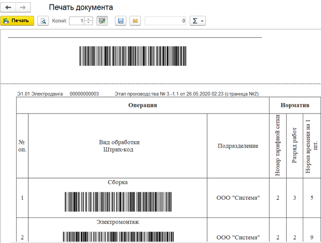The width and height of the screenshot is (321, 243).
Task: Click the Электромонтаж operation name
Action: 118,222
